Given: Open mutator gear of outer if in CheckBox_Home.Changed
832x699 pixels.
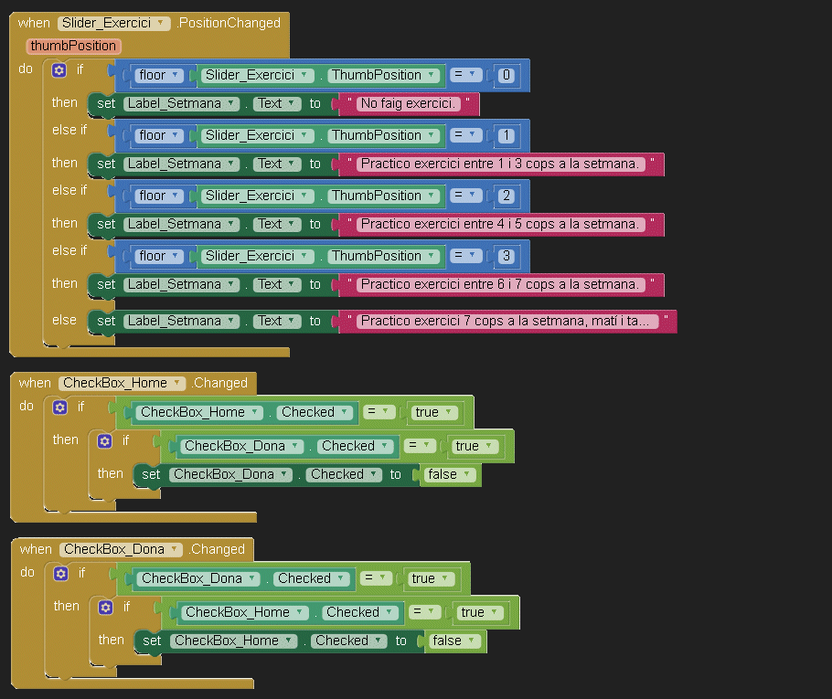Looking at the screenshot, I should pos(59,407).
